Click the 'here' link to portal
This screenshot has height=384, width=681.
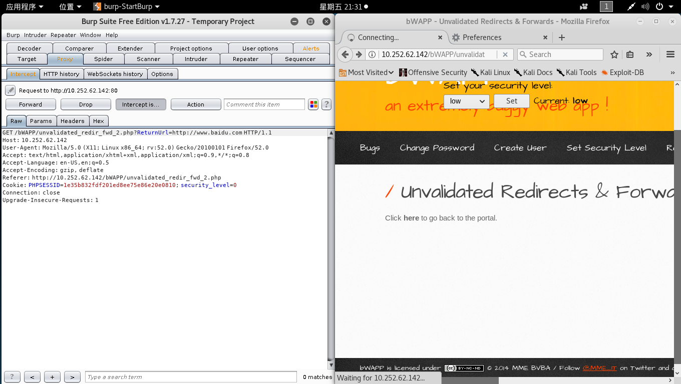(x=411, y=218)
